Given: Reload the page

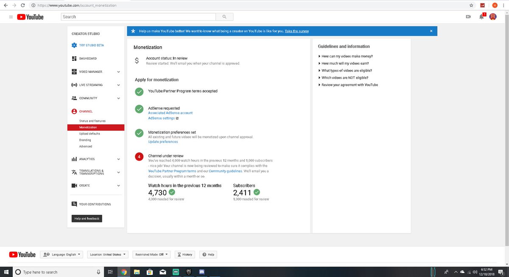Looking at the screenshot, I should 22,5.
